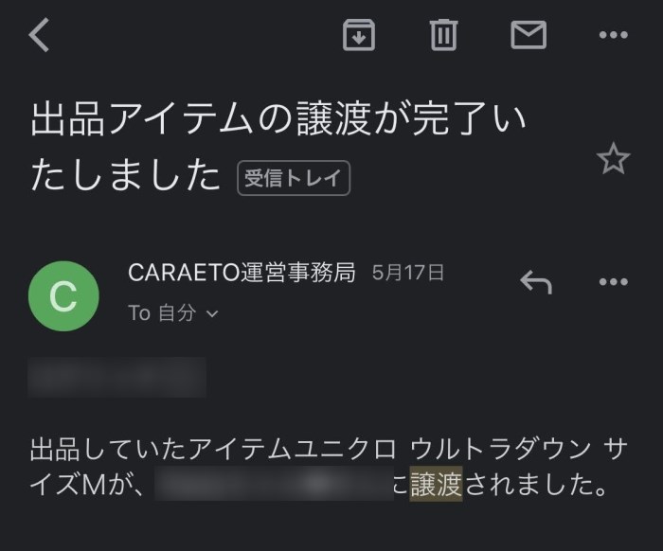Expand recipient details chevron beside 自分
663x551 pixels.
[212, 314]
